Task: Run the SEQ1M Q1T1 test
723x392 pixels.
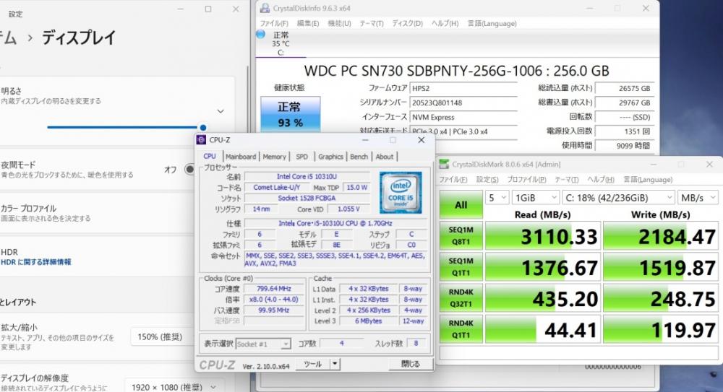Action: [x=461, y=266]
